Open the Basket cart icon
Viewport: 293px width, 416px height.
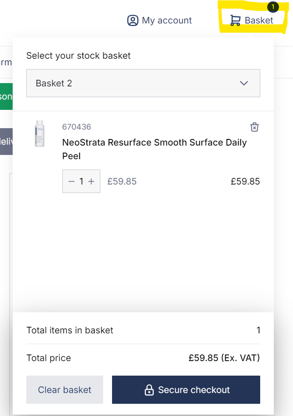pos(235,21)
